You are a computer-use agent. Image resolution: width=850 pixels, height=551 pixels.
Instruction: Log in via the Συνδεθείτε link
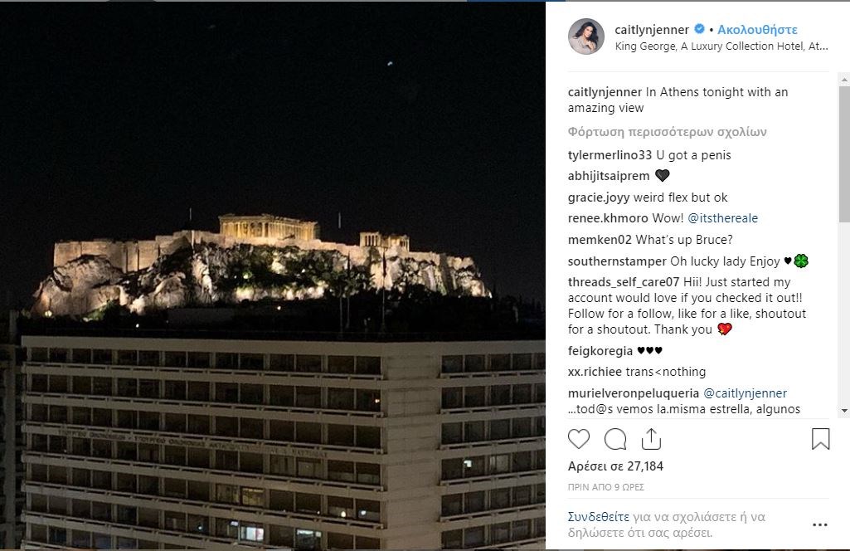(599, 517)
